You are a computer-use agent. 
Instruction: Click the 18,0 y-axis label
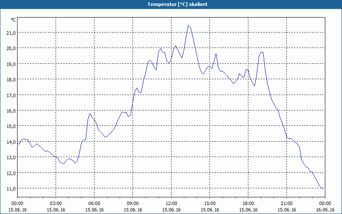pyautogui.click(x=11, y=80)
